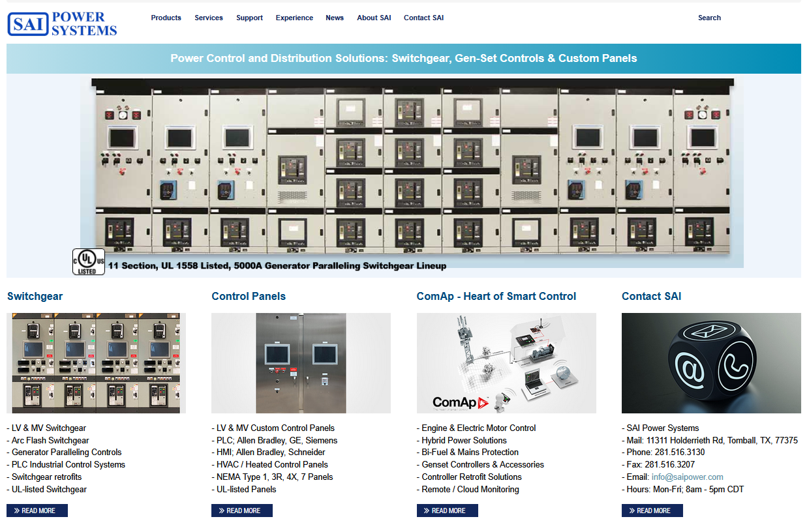
Task: Click the UL Listed certification badge
Action: click(x=88, y=261)
